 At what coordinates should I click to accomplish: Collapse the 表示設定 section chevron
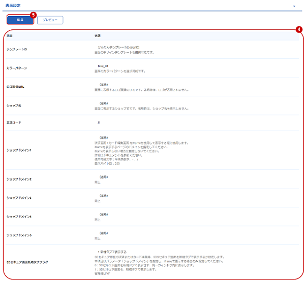pos(294,6)
